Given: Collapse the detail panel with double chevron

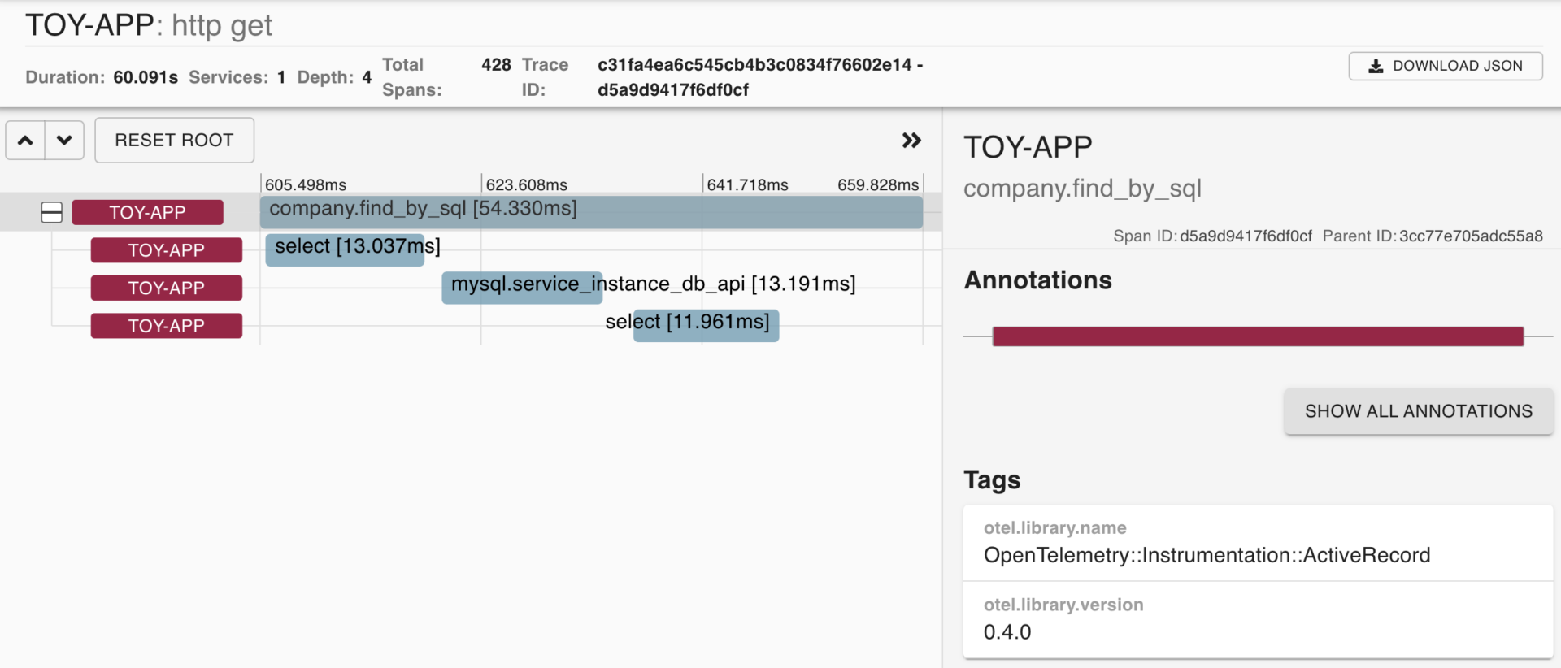Looking at the screenshot, I should (x=911, y=141).
